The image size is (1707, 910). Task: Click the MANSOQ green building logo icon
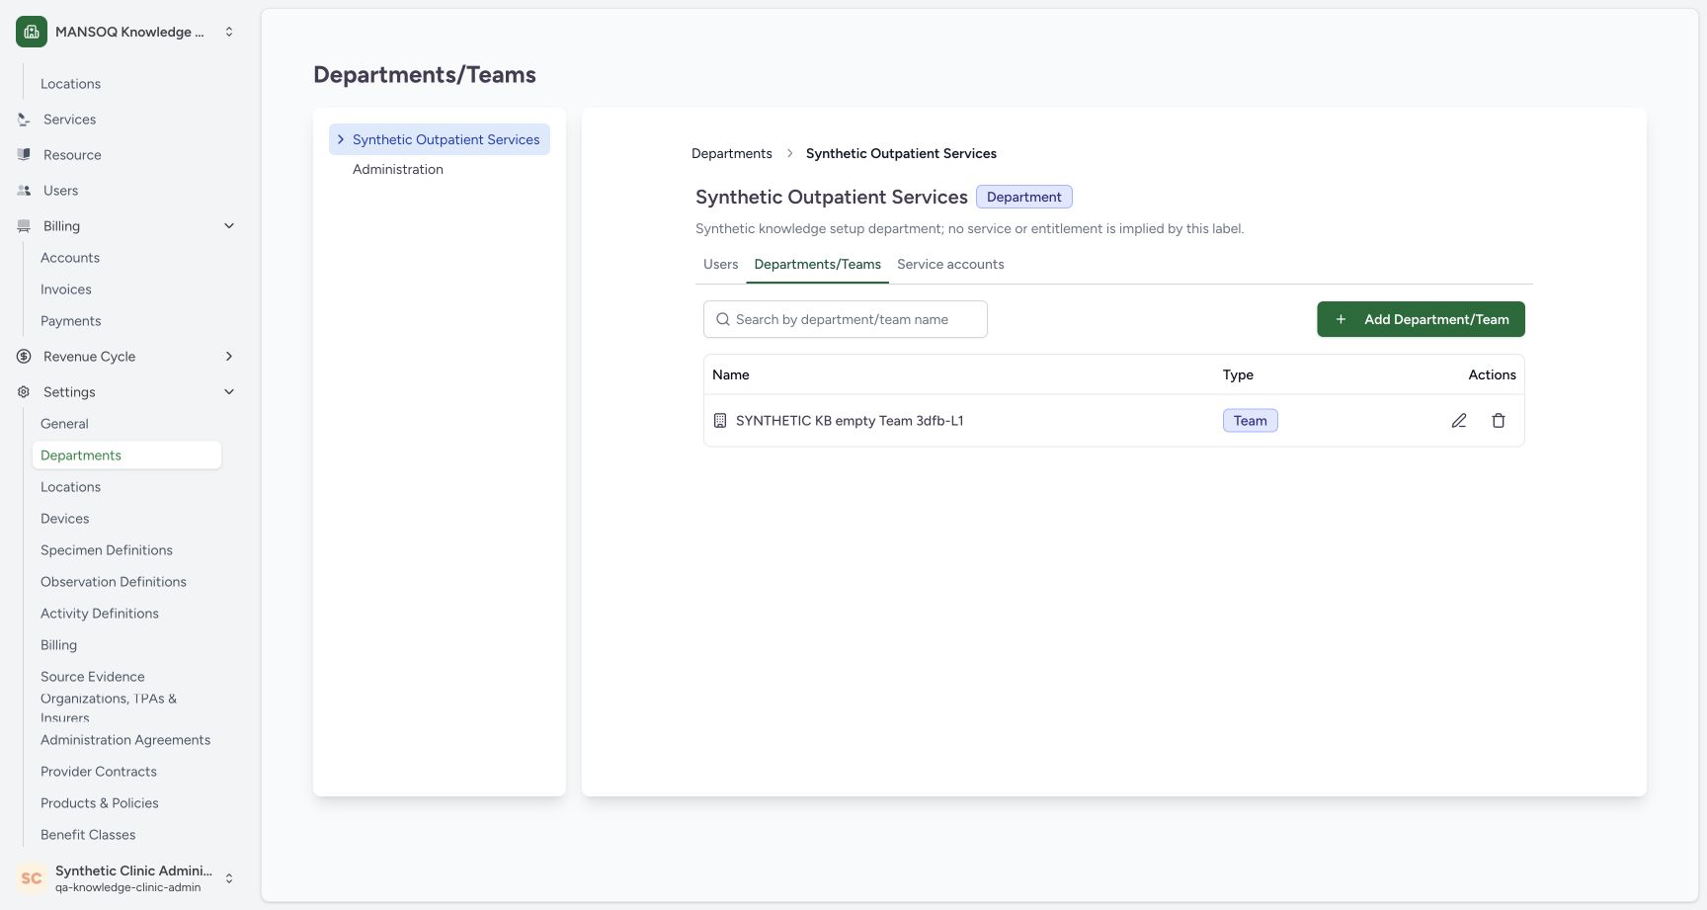(32, 32)
